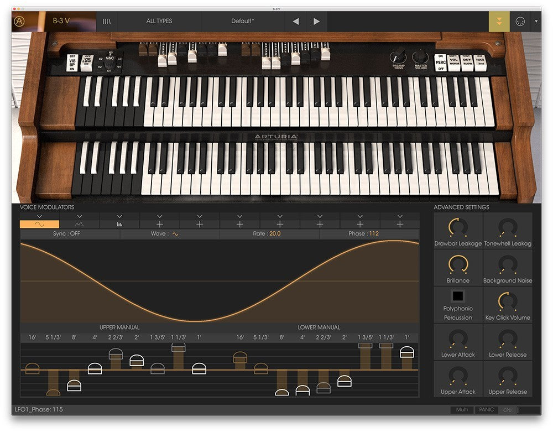Expand chevron above the seventh modulator slot
The width and height of the screenshot is (553, 432).
tap(280, 216)
